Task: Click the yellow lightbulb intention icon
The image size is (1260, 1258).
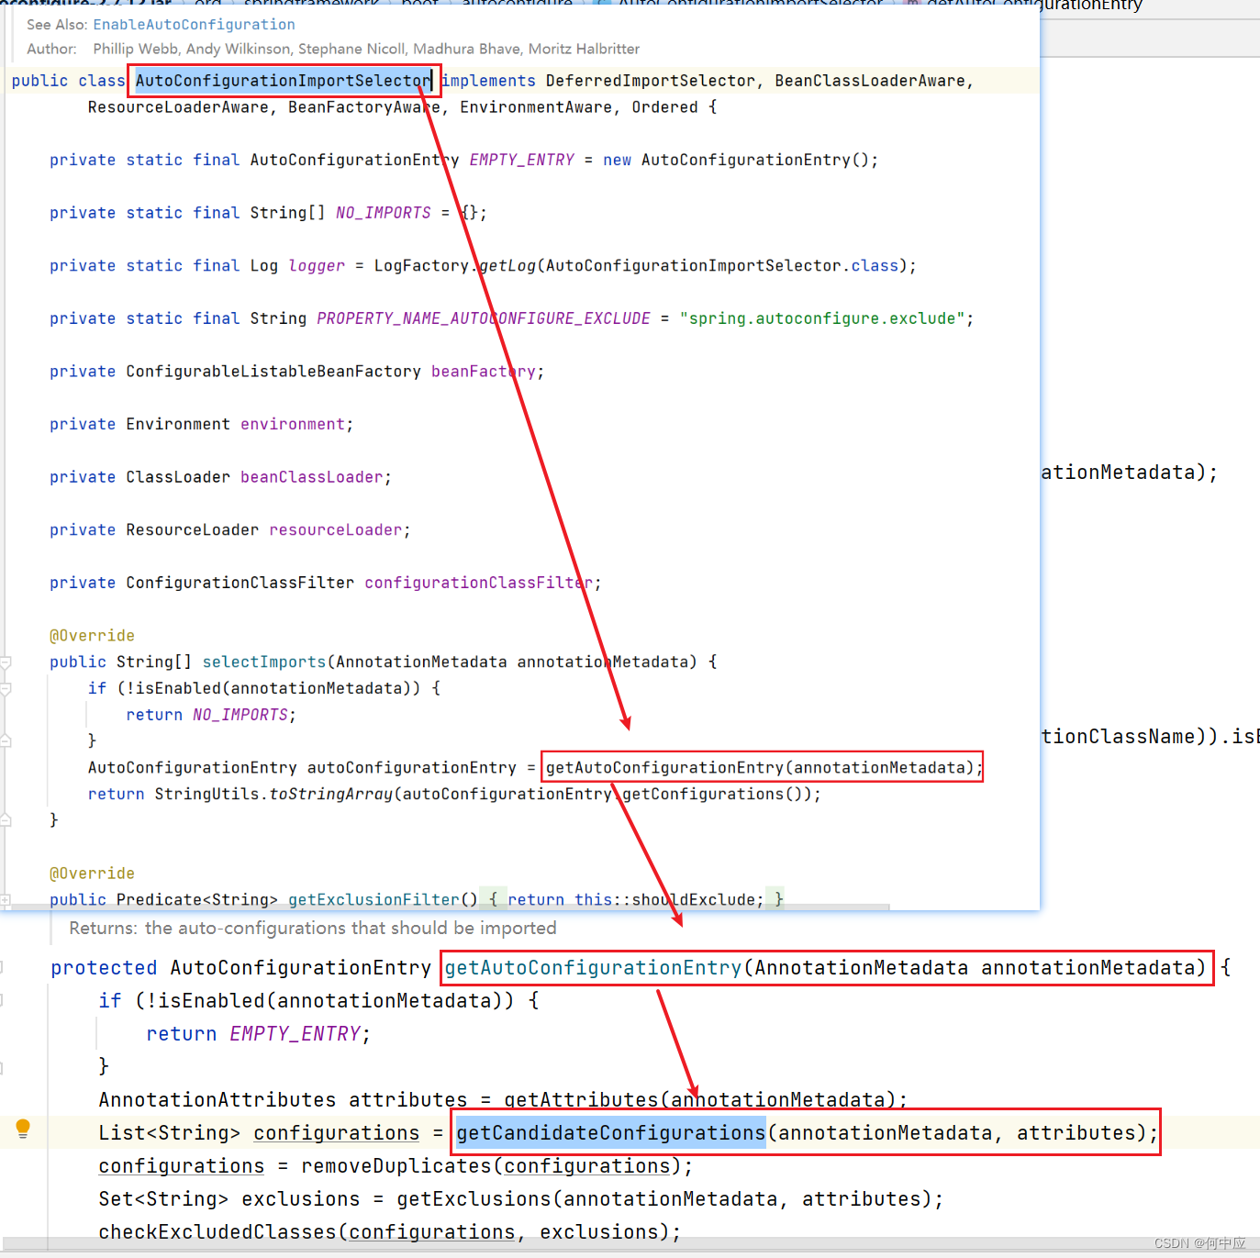Action: click(x=23, y=1130)
